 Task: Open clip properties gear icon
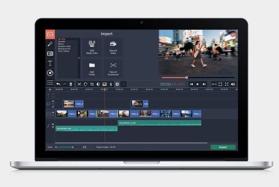tap(117, 84)
